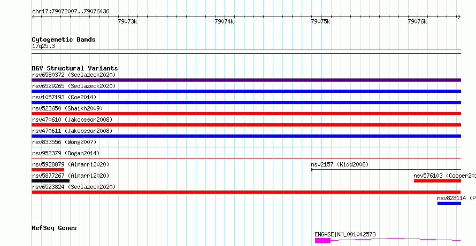Viewport: 476px width, 246px height.
Task: Click the blue nsv470611 variant bar
Action: click(x=246, y=136)
